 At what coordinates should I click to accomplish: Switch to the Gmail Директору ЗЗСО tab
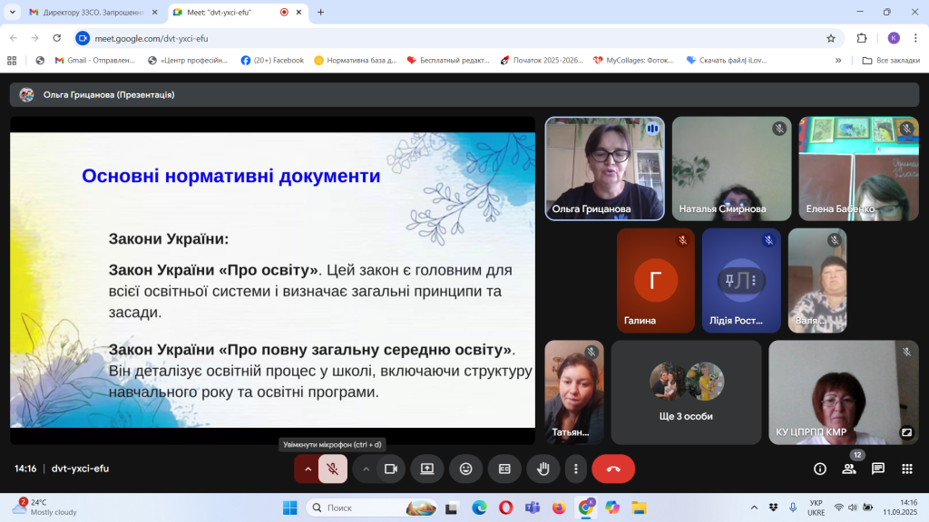(x=89, y=13)
